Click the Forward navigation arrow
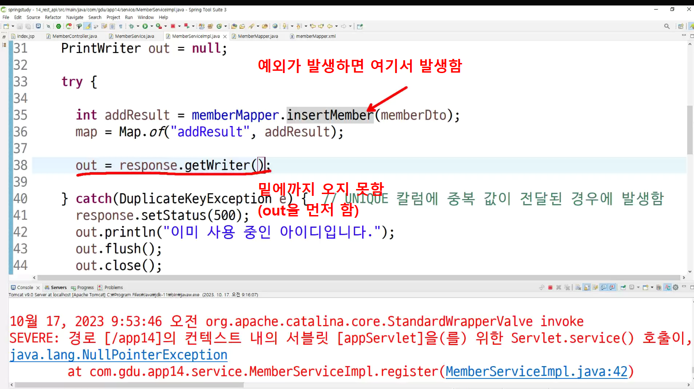Image resolution: width=694 pixels, height=389 pixels. point(344,26)
